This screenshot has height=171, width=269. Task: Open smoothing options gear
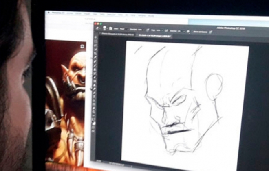pos(188,31)
